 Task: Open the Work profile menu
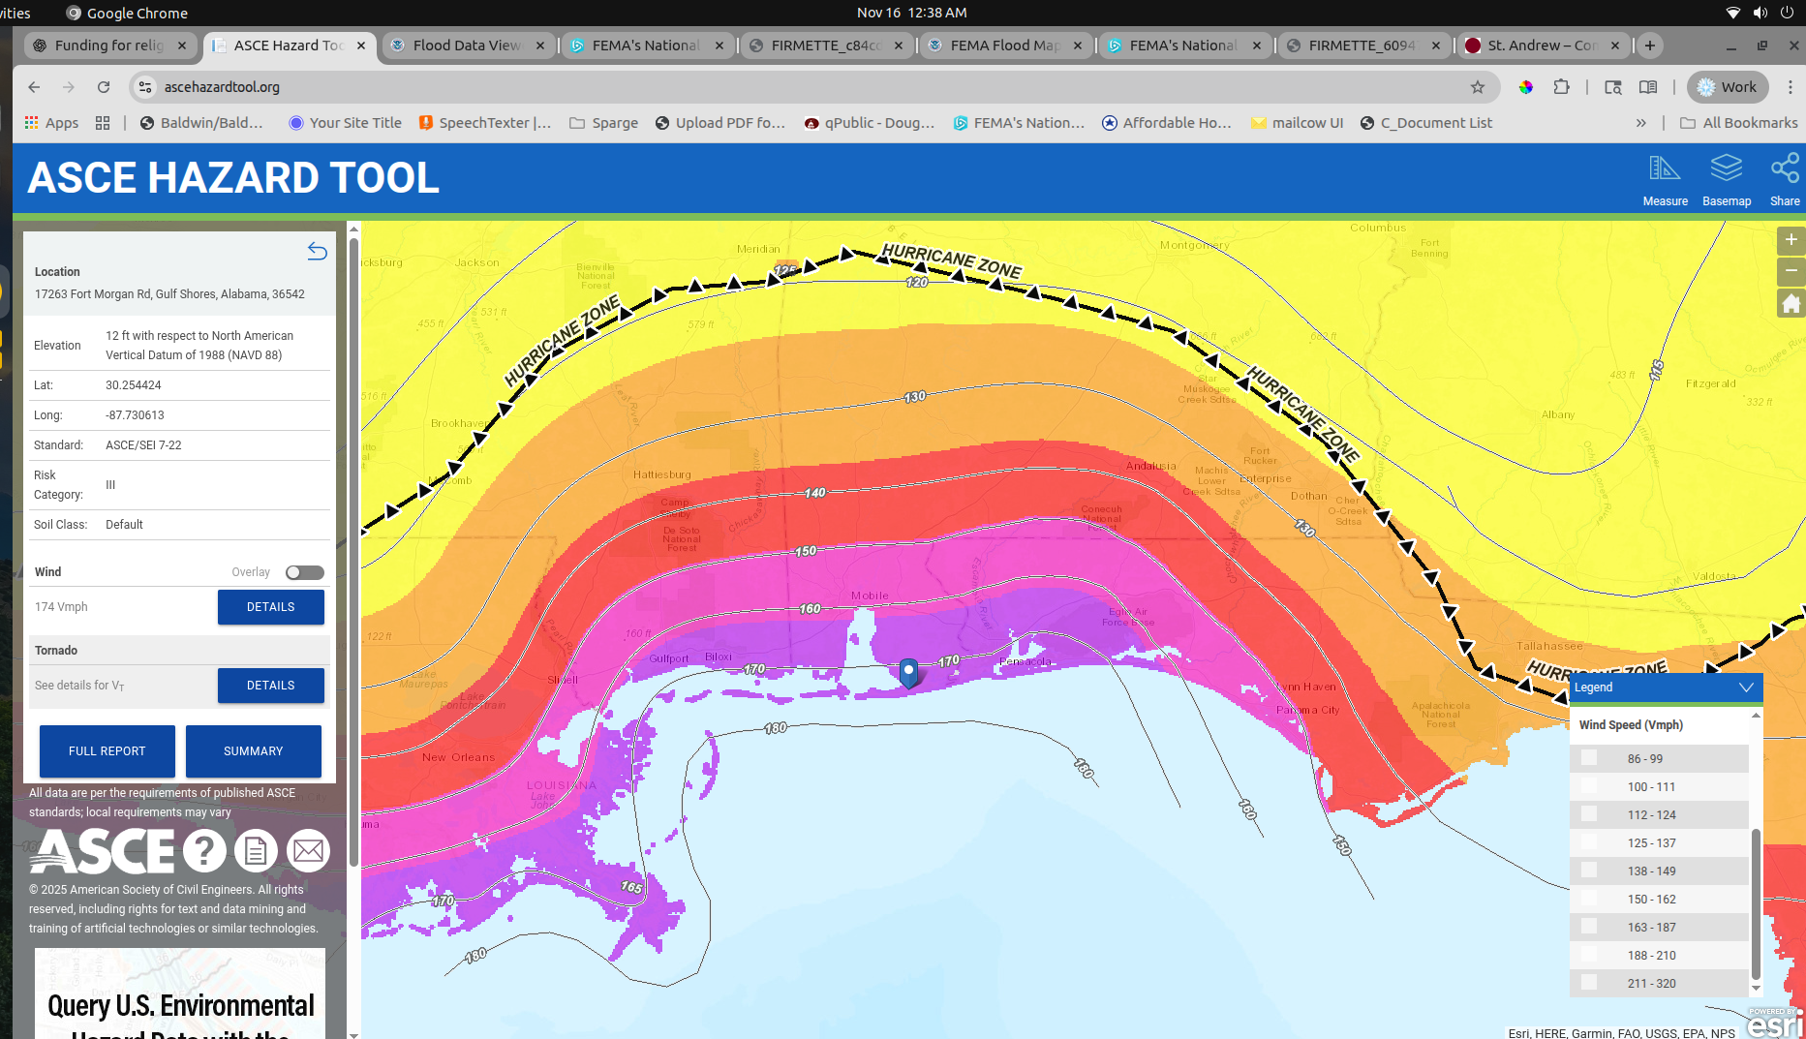(x=1728, y=86)
